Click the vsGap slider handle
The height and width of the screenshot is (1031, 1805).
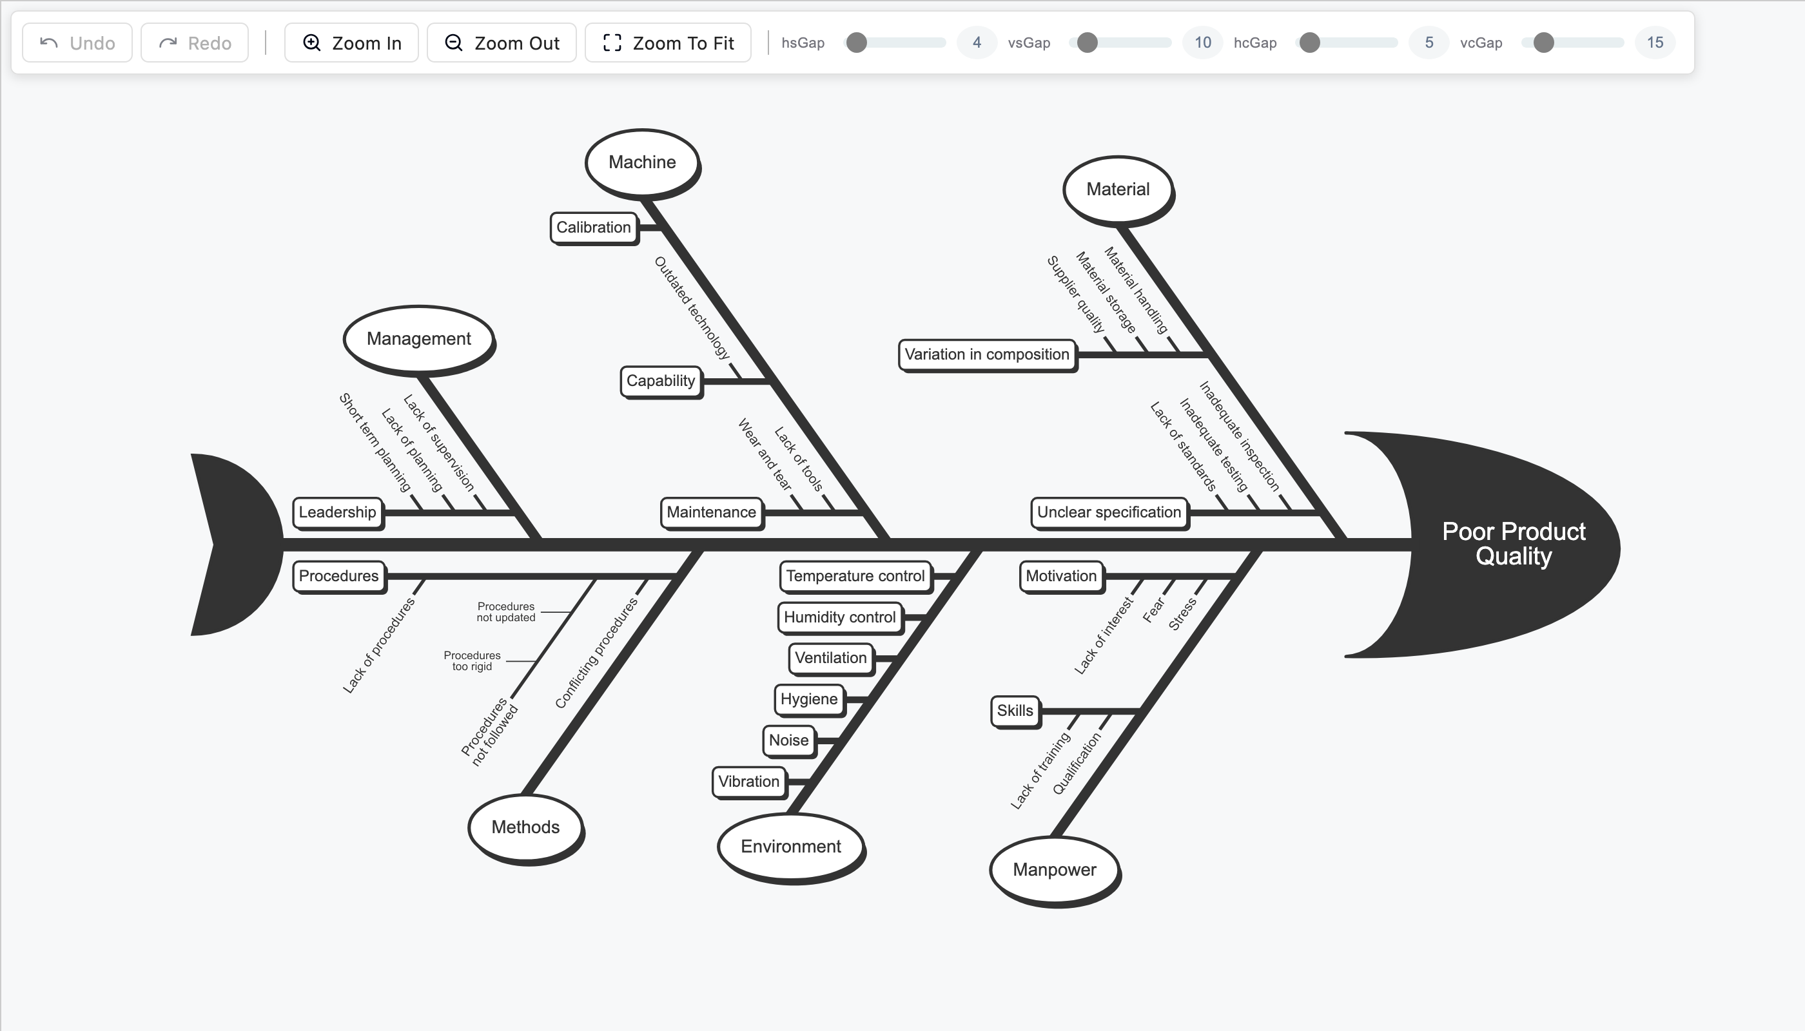click(x=1087, y=43)
